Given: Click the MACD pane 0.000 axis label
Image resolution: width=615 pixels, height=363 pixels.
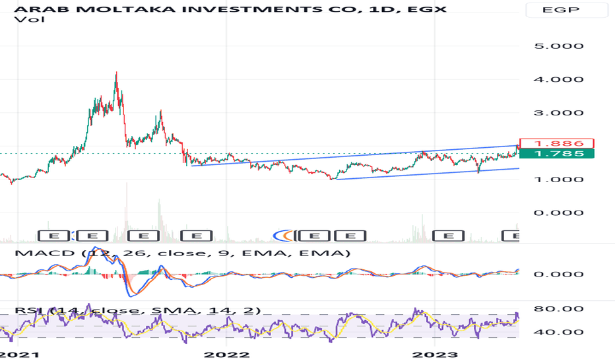Looking at the screenshot, I should click(558, 274).
